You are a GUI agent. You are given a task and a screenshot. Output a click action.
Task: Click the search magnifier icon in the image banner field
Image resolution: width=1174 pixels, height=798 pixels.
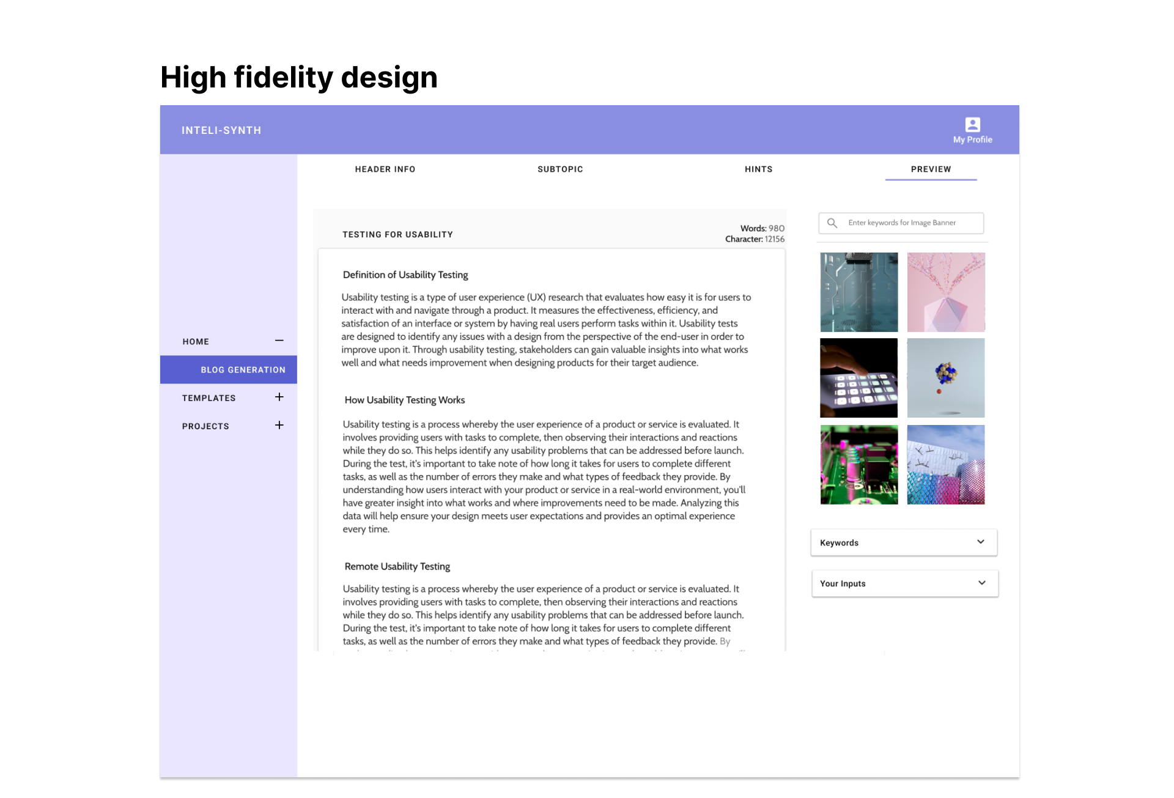coord(833,223)
